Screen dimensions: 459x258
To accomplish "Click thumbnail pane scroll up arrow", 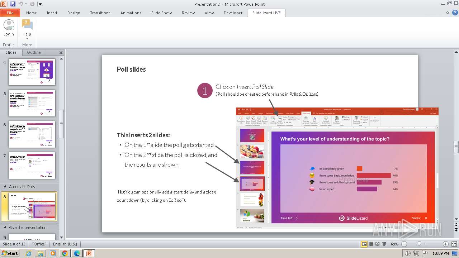I will click(61, 59).
